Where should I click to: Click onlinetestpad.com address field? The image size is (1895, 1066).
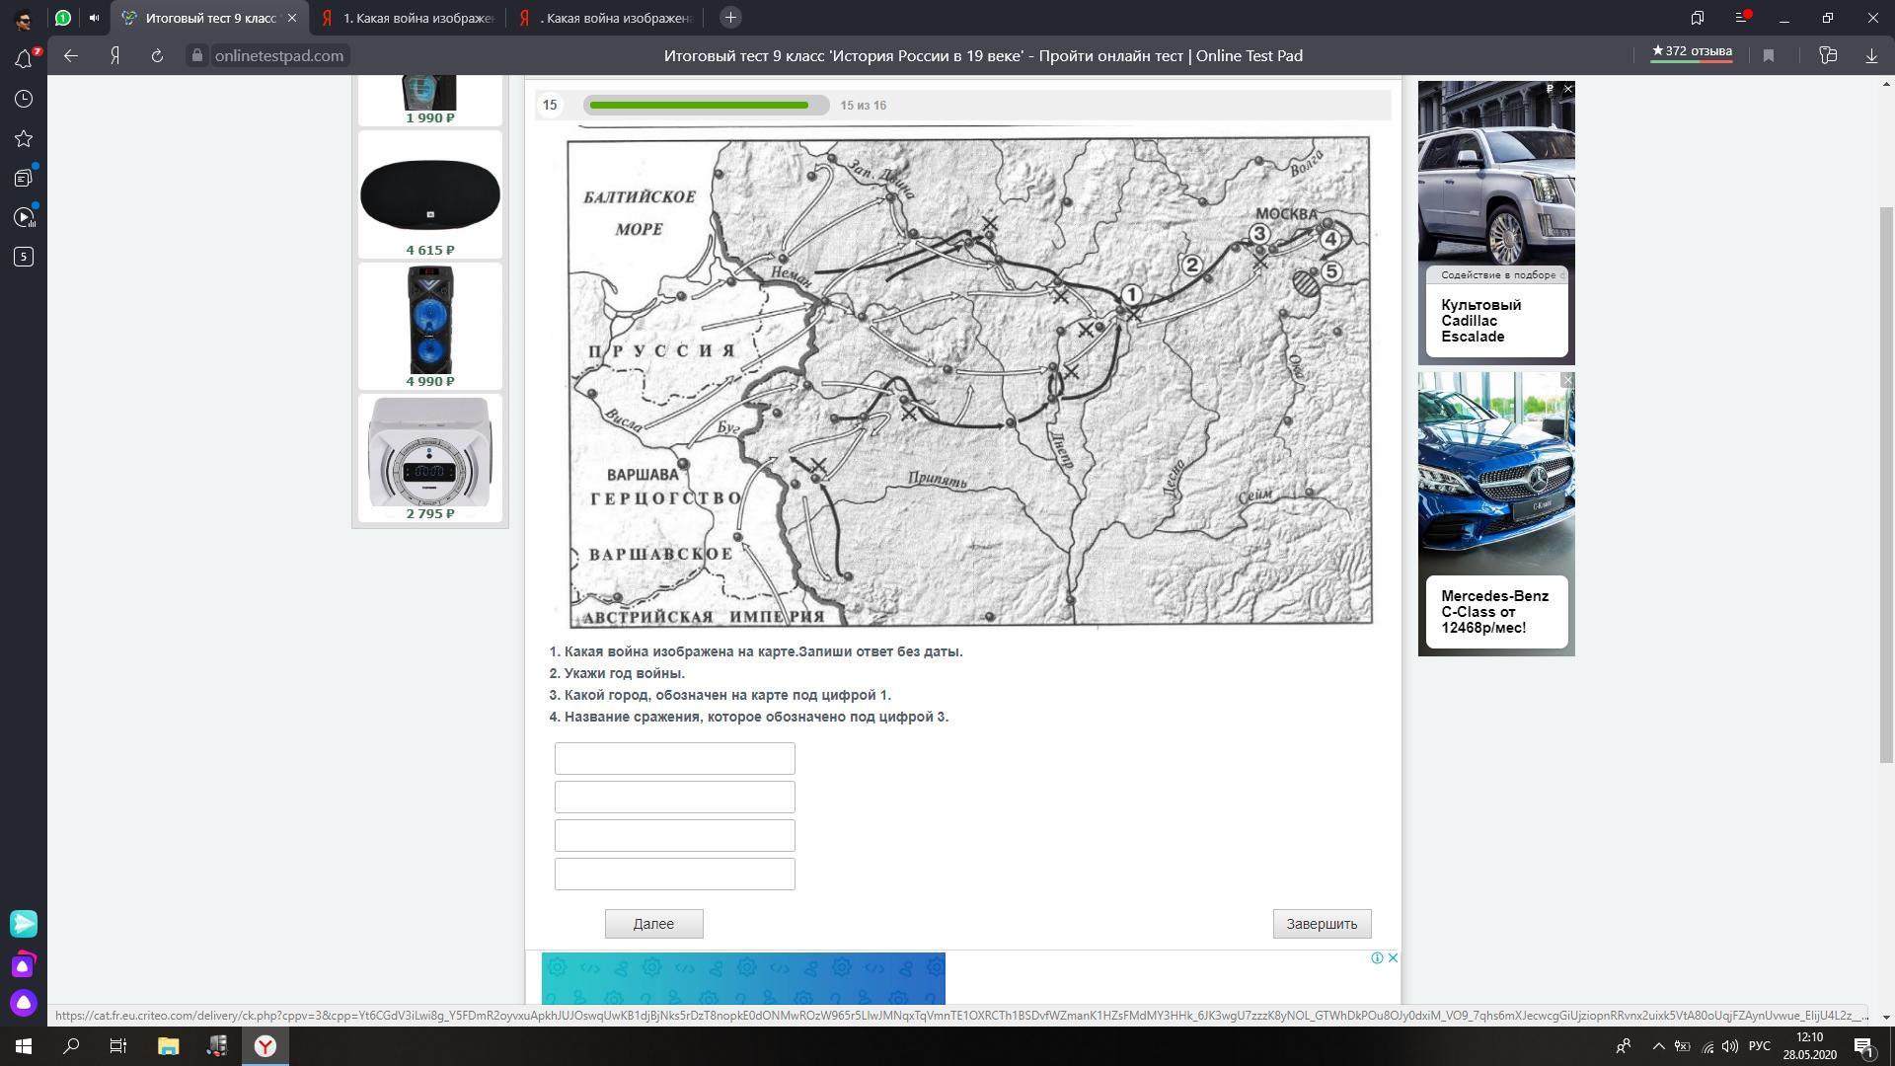[x=279, y=56]
